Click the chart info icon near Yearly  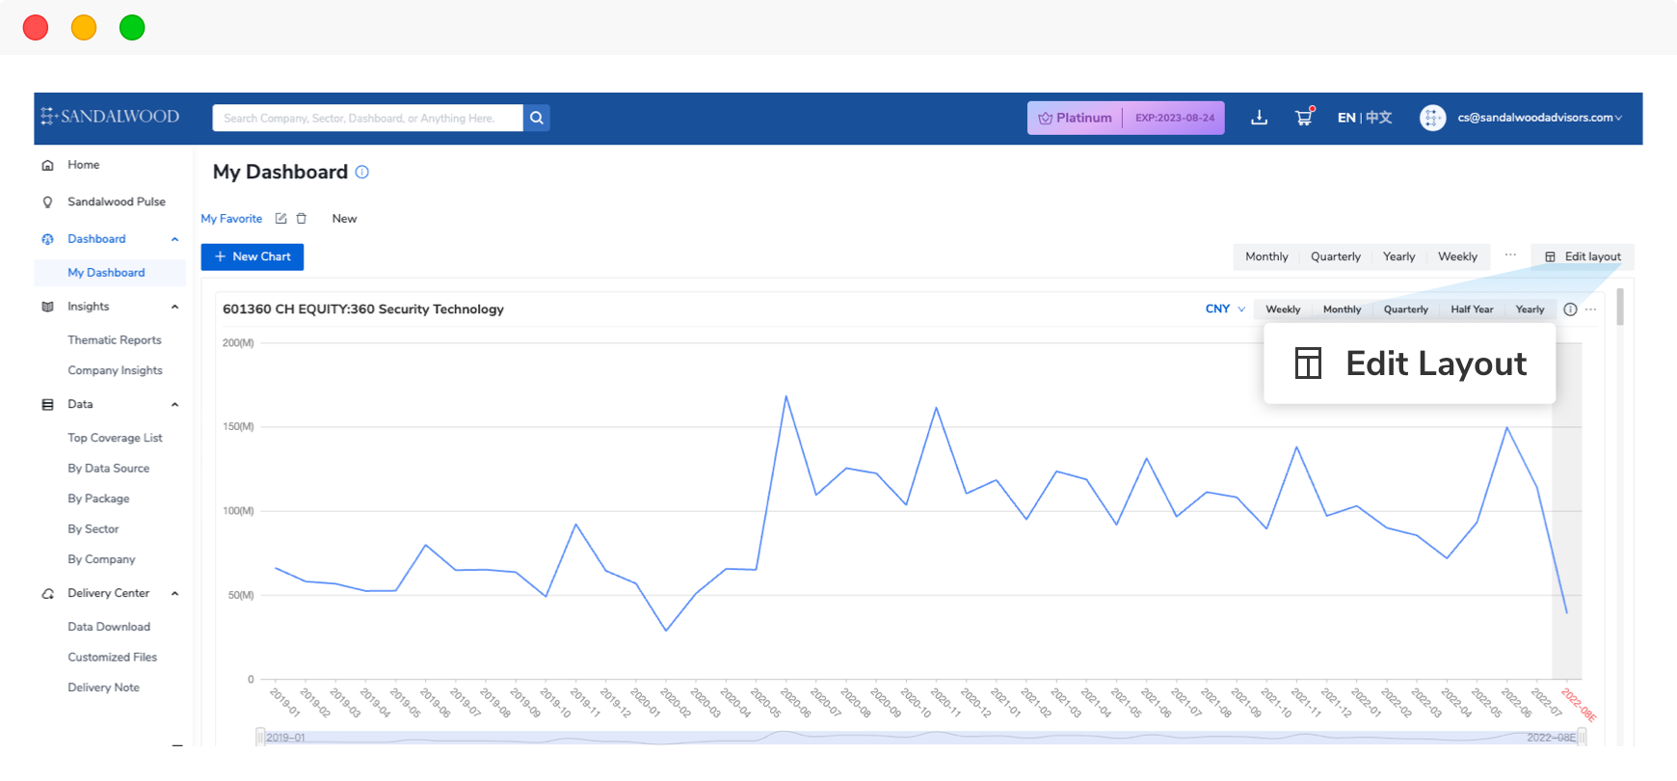1570,310
